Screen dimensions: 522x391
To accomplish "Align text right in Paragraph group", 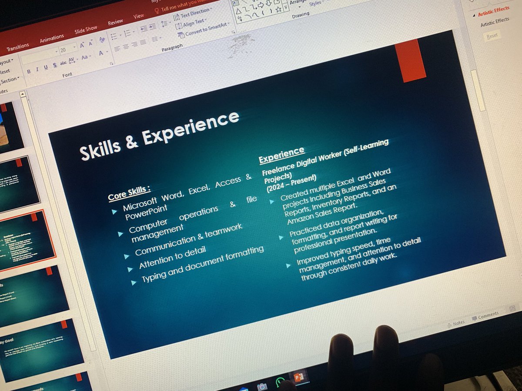I will click(134, 44).
